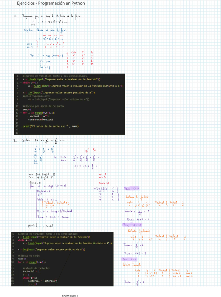
Task: Click '#calculo de factorial' comment in second code block
Action: tap(36, 268)
